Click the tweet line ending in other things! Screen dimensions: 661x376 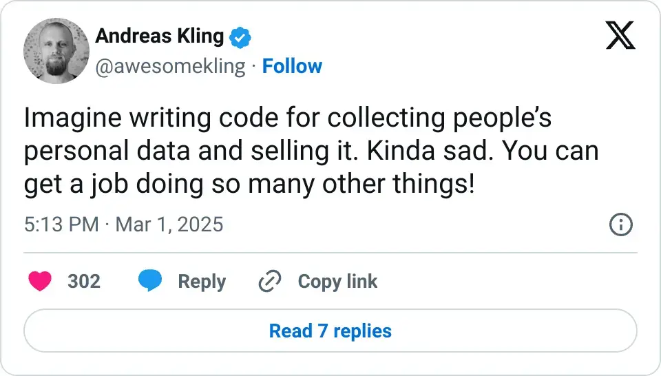point(249,185)
